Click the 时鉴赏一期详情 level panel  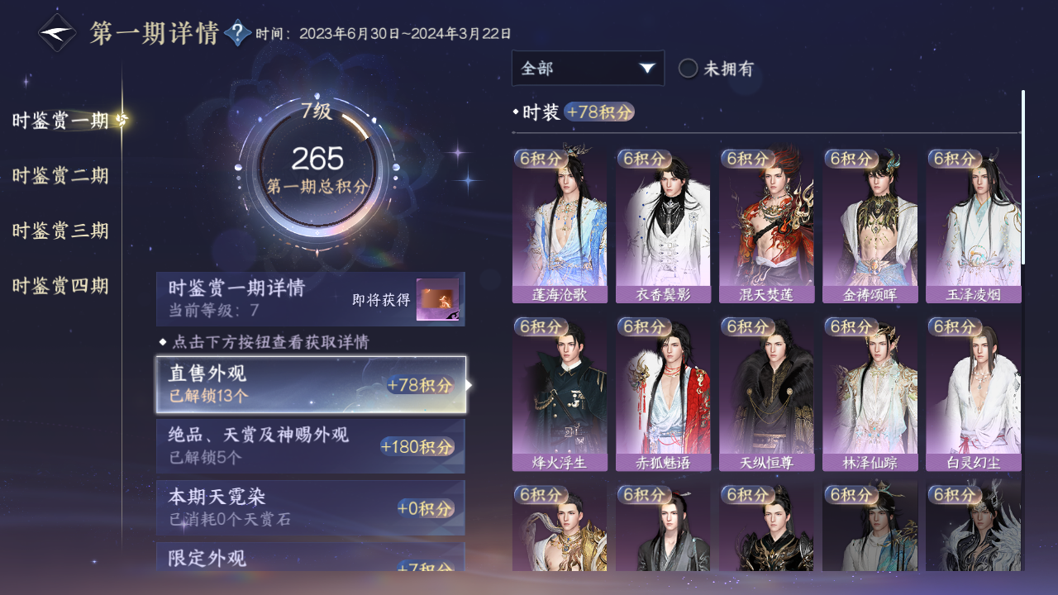pos(311,299)
